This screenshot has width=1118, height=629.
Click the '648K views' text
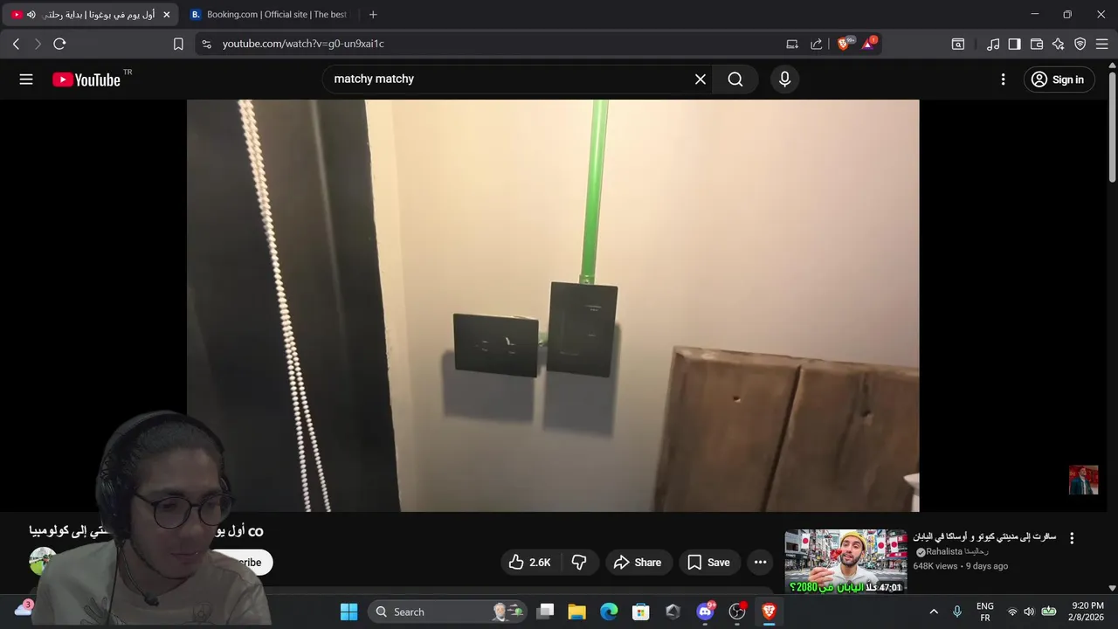[x=935, y=566]
